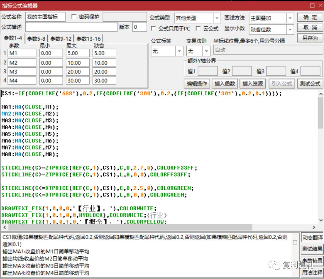
Task: Open the 编辑操作 menu button
Action: [197, 84]
